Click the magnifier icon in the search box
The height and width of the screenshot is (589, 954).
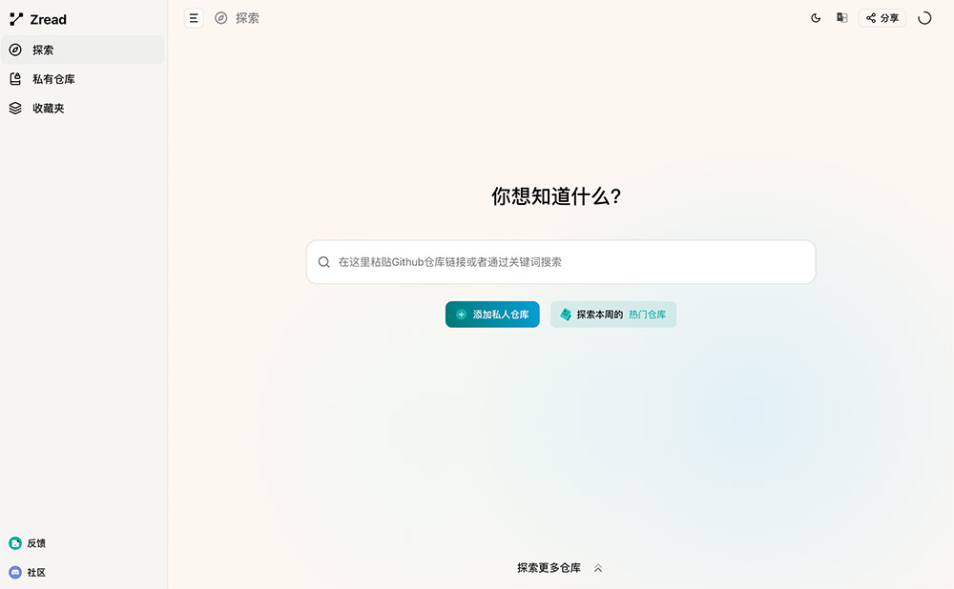324,262
